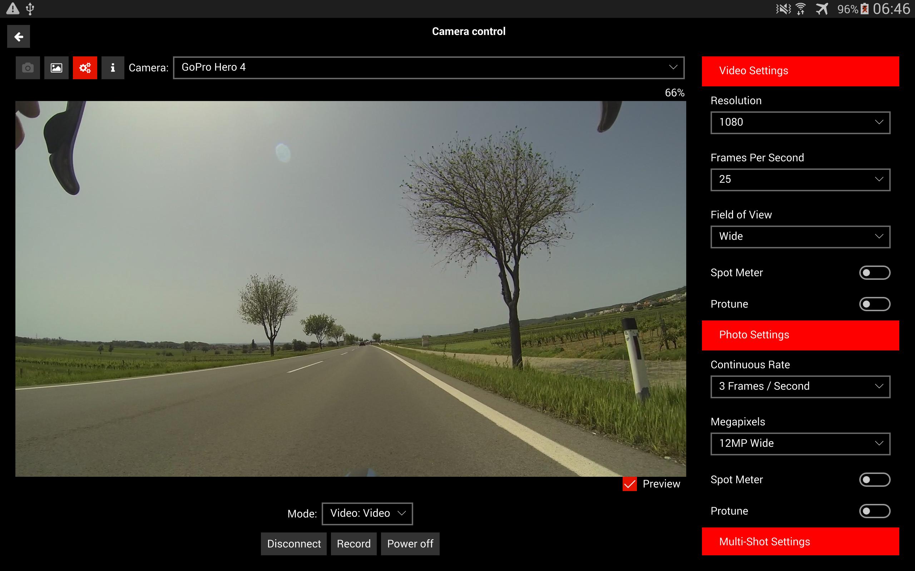
Task: Tap the USB status bar icon
Action: pos(30,9)
